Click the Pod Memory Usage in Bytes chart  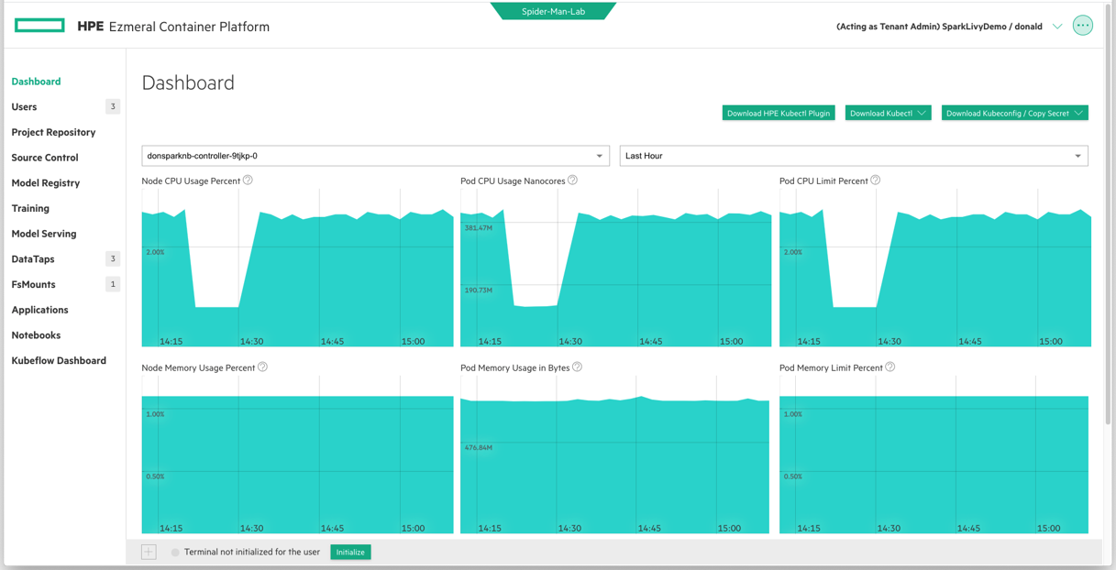point(615,455)
